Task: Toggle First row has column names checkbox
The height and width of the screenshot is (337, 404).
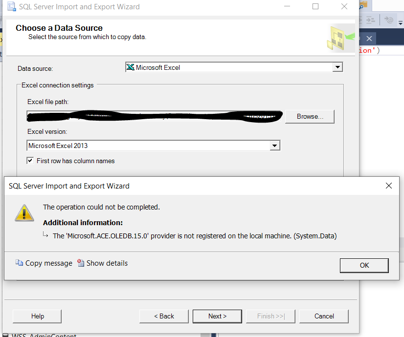Action: [x=30, y=161]
